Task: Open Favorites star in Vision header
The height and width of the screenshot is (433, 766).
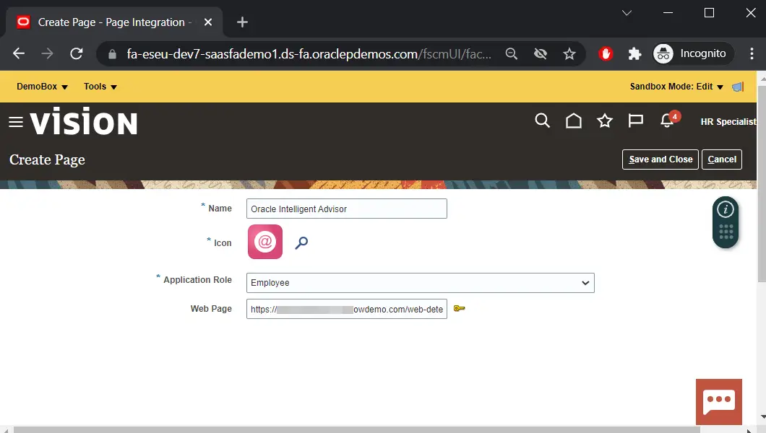Action: click(605, 121)
